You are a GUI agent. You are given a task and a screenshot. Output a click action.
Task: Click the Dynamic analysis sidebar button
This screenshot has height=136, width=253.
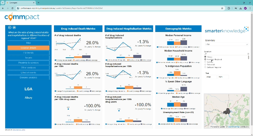point(29,78)
